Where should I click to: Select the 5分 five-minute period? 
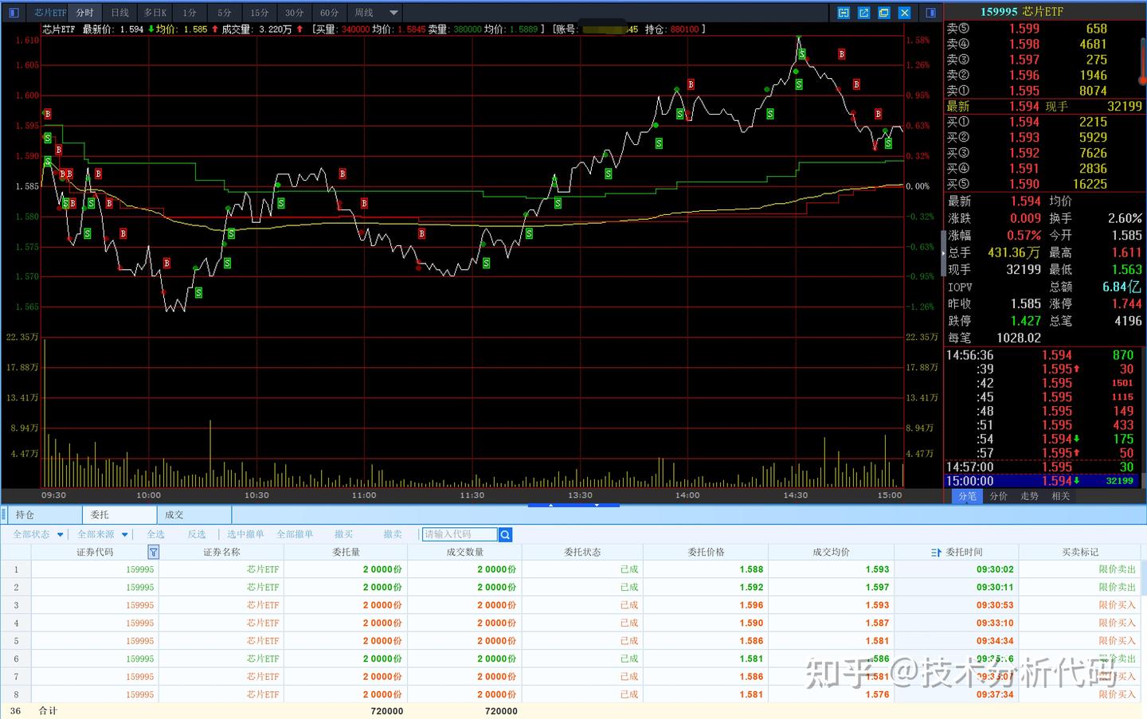pyautogui.click(x=225, y=13)
